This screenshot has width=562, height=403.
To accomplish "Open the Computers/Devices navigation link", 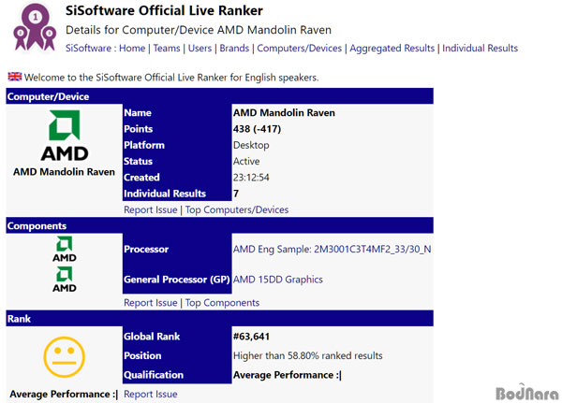I will click(300, 48).
